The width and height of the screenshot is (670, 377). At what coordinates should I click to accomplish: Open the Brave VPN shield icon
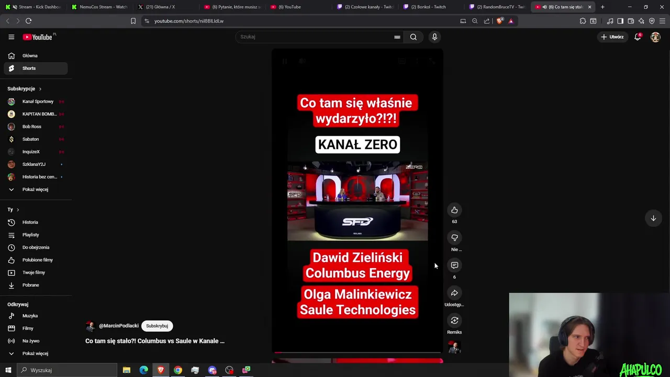652,21
